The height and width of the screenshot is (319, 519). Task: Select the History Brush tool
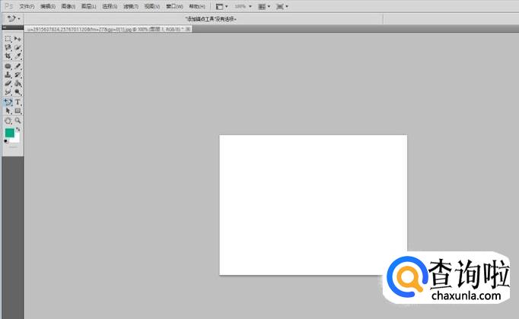click(x=18, y=74)
